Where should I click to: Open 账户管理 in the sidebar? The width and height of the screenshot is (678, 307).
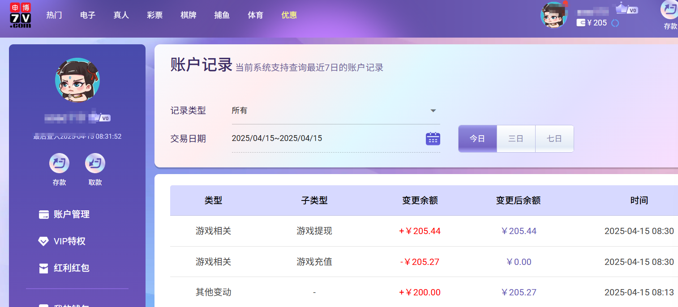pos(71,214)
